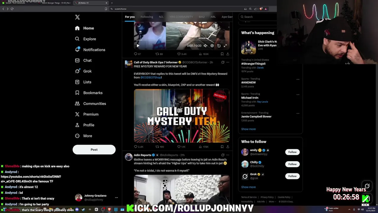
Task: Switch to the Following tab
Action: click(147, 17)
